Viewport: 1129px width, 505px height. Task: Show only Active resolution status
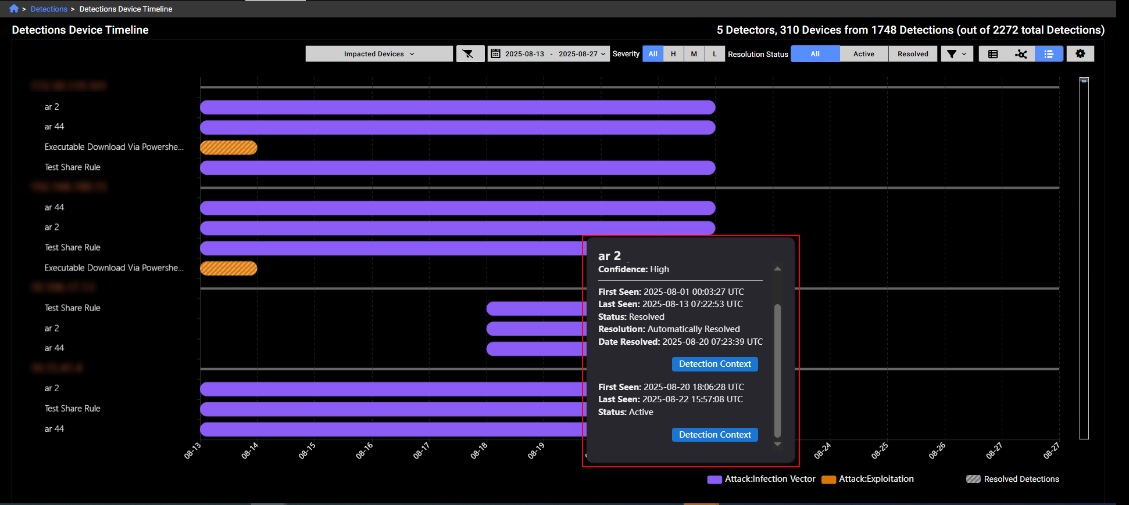coord(864,54)
